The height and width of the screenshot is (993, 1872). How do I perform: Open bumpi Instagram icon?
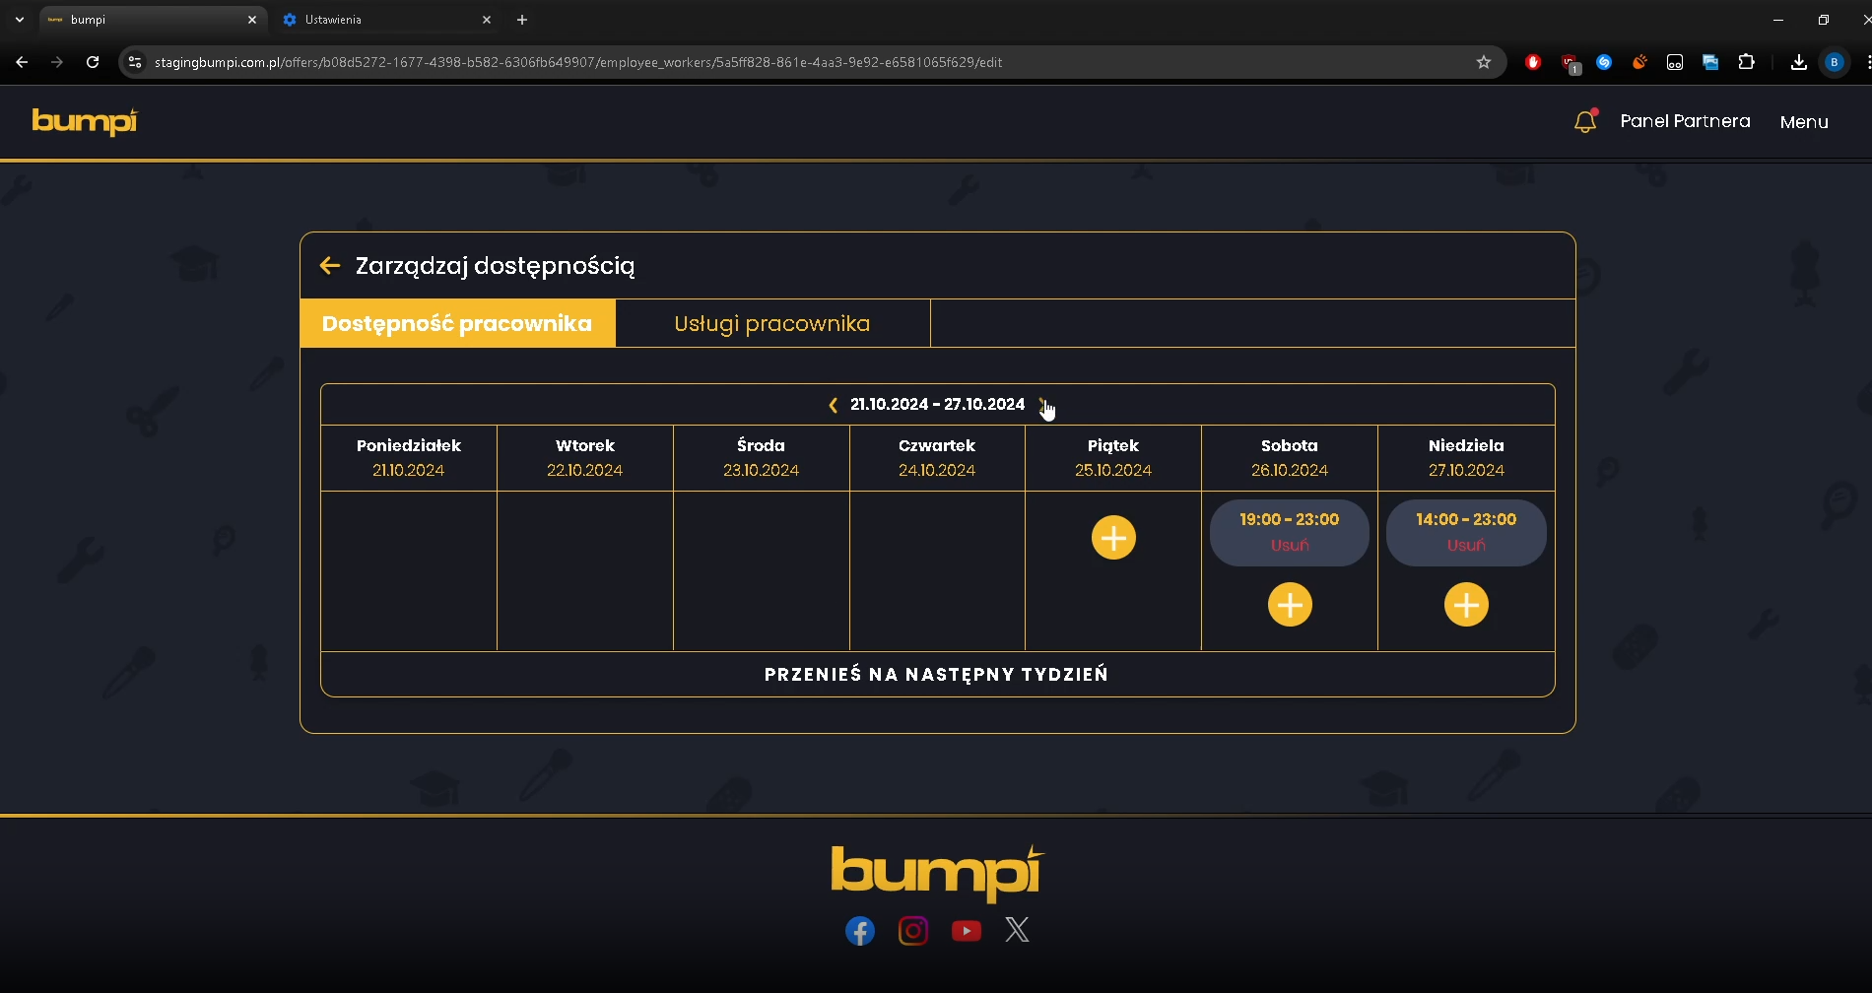(913, 931)
